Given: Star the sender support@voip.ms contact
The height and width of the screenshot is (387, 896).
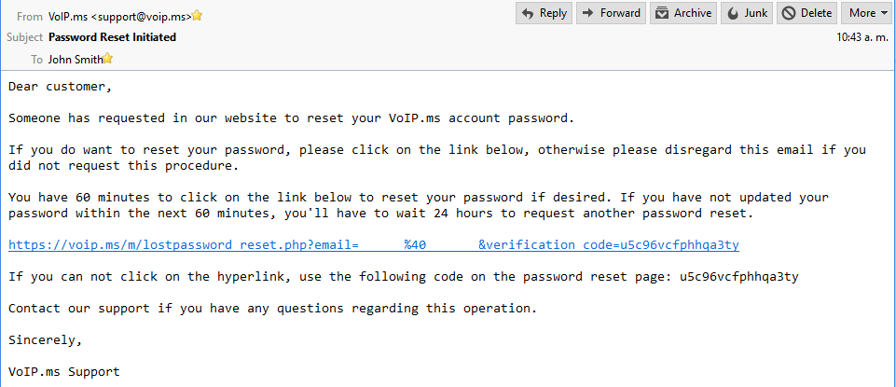Looking at the screenshot, I should pos(197,16).
